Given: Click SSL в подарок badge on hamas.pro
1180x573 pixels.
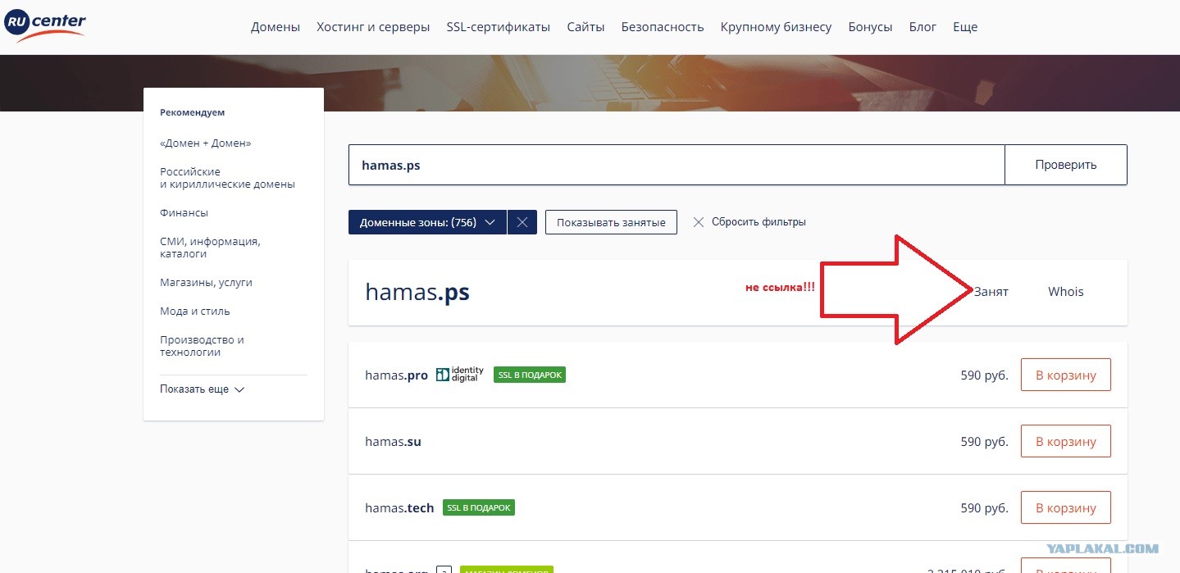Looking at the screenshot, I should [530, 375].
